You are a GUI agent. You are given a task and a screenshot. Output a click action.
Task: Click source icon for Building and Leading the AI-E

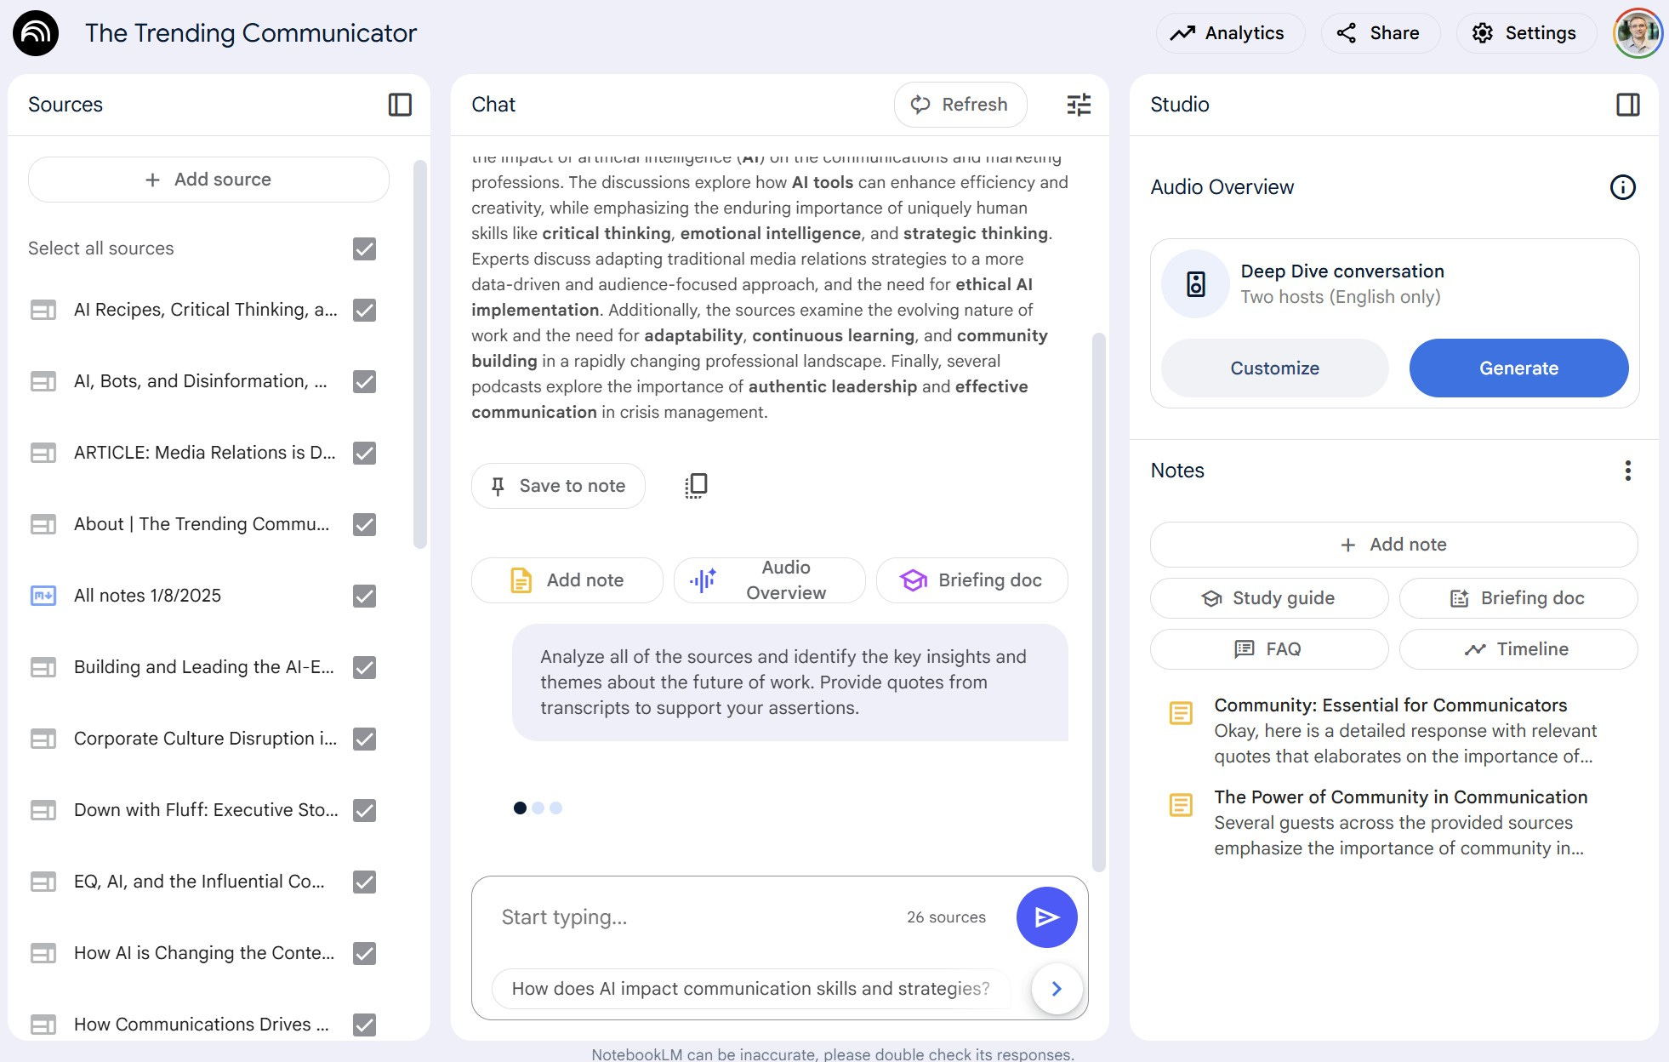pyautogui.click(x=43, y=667)
